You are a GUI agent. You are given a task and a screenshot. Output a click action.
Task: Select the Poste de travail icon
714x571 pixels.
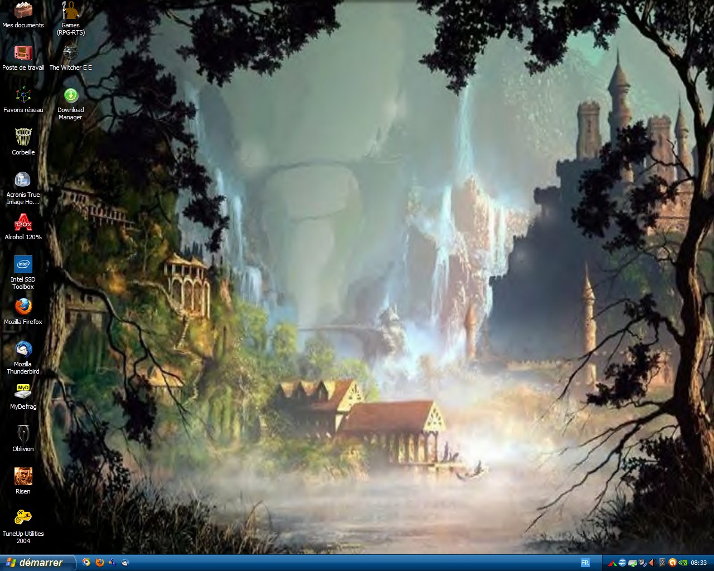[x=23, y=57]
